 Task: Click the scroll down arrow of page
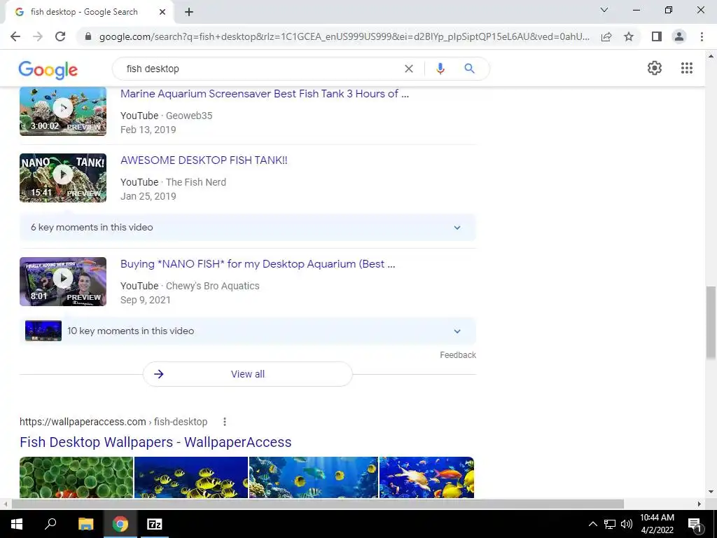click(711, 492)
